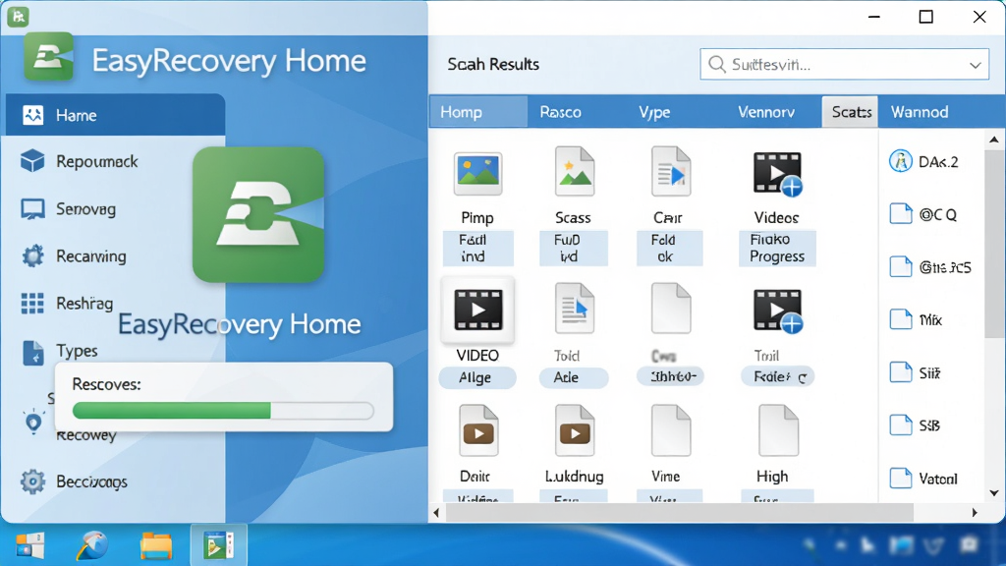Click the large green EasyRecovery logo
This screenshot has height=566, width=1006.
pyautogui.click(x=258, y=214)
